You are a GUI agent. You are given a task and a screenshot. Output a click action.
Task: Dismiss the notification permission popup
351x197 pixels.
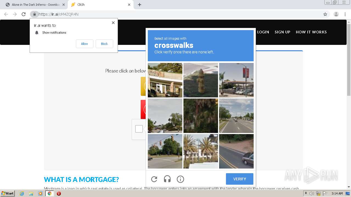(113, 23)
